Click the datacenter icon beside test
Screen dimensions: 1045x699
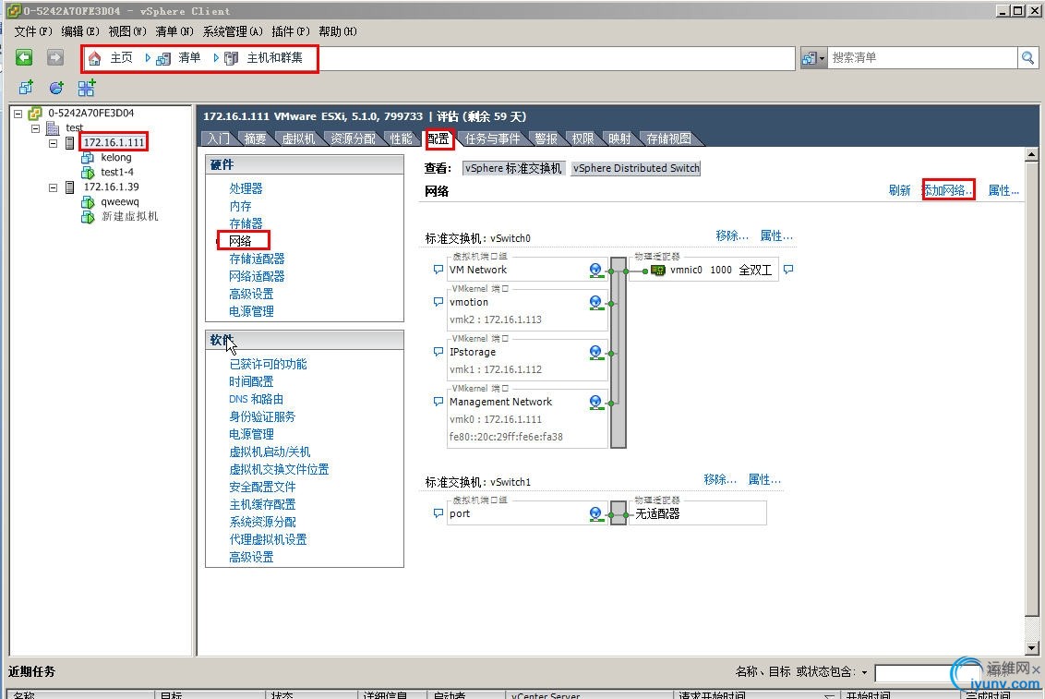click(x=53, y=128)
